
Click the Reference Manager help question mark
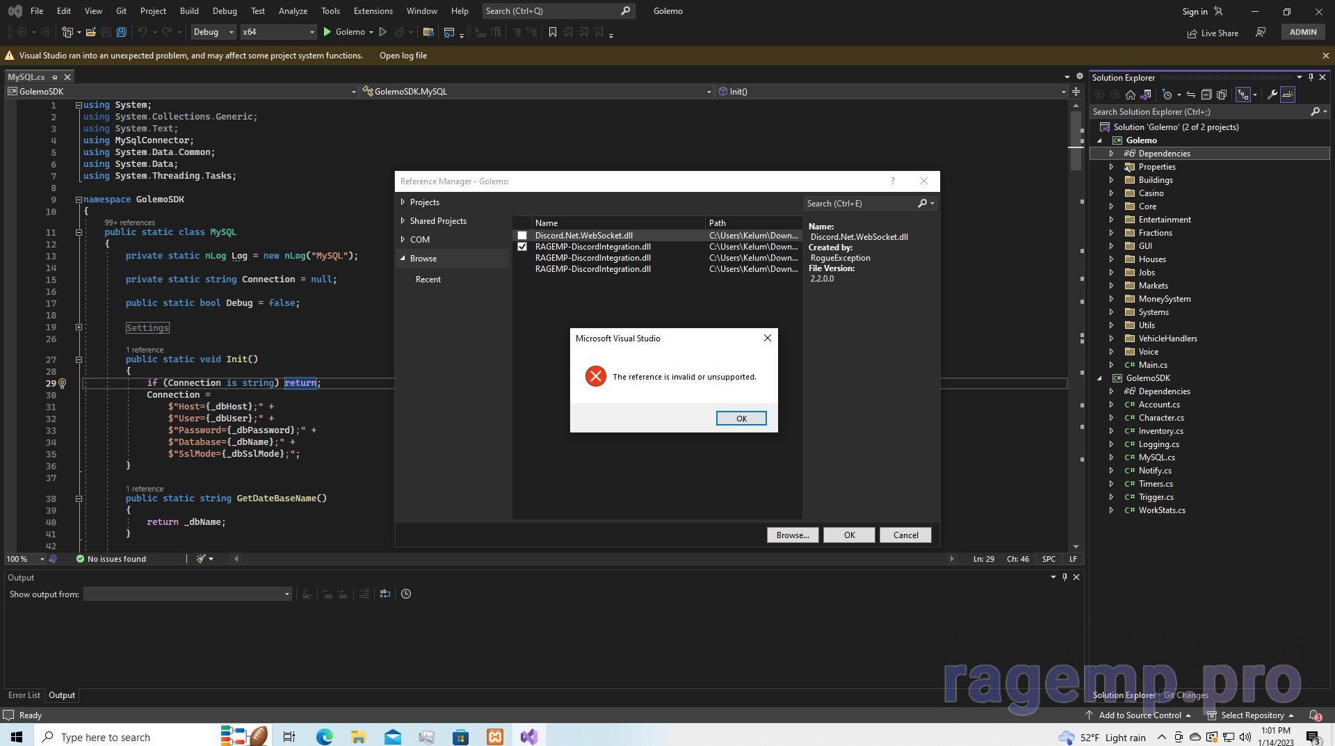(893, 181)
